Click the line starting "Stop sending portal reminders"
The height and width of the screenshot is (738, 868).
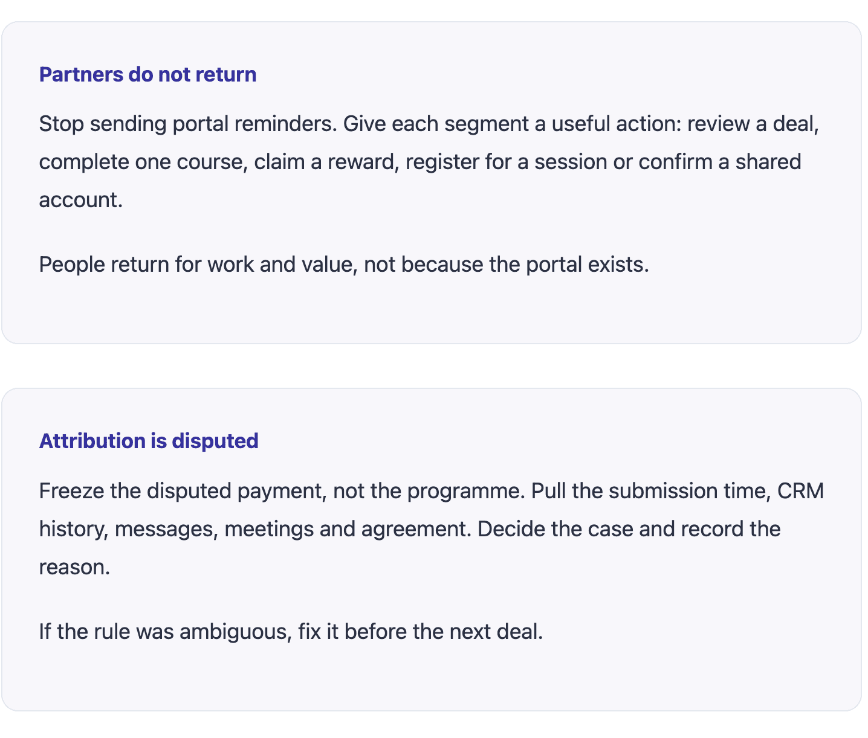point(429,124)
